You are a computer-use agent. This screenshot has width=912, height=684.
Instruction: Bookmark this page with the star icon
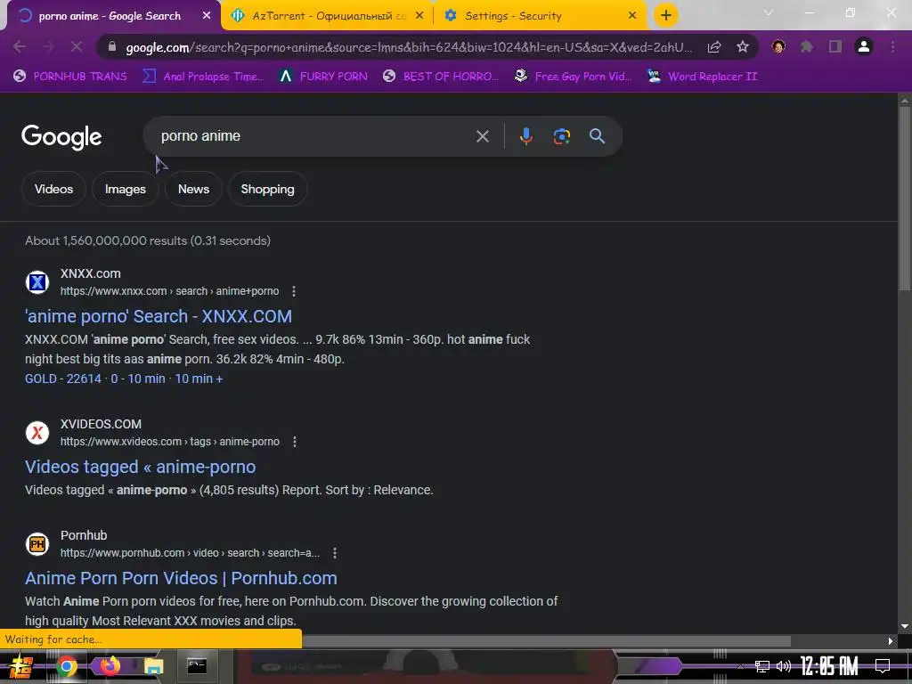click(x=743, y=47)
